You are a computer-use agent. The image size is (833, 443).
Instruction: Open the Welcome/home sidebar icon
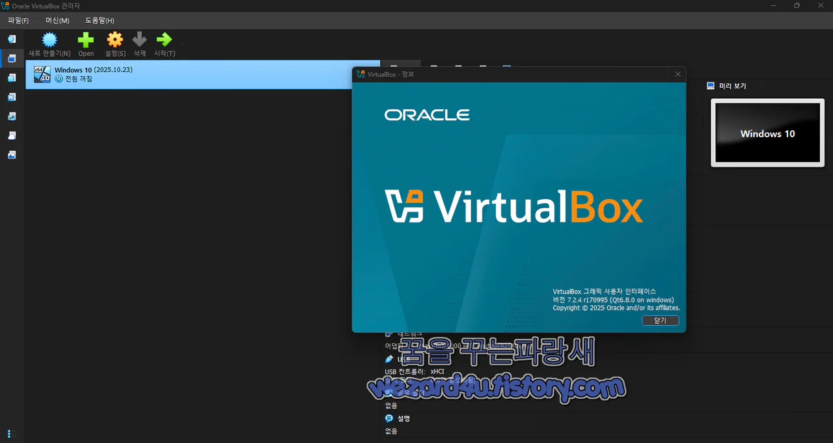click(x=12, y=39)
